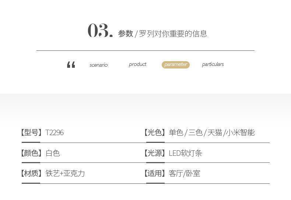Click the 【材质】 label
Screen dimensions: 291x200
[31, 173]
